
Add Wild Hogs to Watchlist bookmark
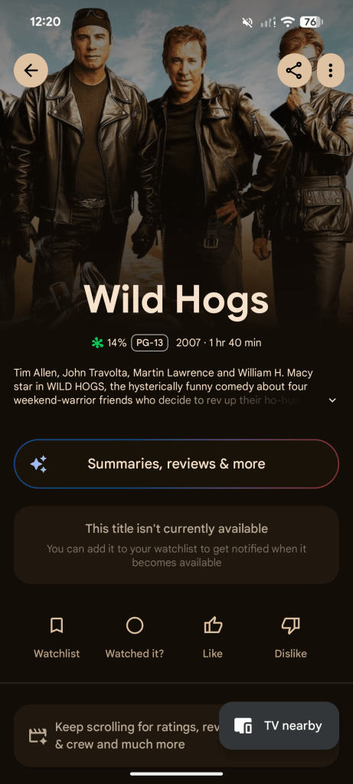point(57,626)
